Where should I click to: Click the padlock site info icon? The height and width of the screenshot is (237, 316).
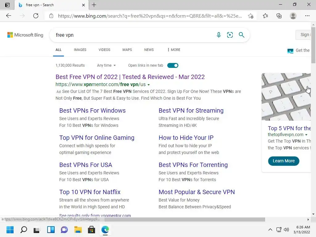coord(51,16)
